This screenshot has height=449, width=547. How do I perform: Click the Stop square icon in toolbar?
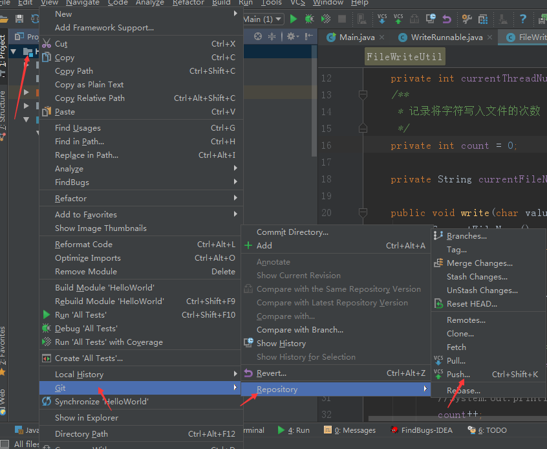click(342, 19)
